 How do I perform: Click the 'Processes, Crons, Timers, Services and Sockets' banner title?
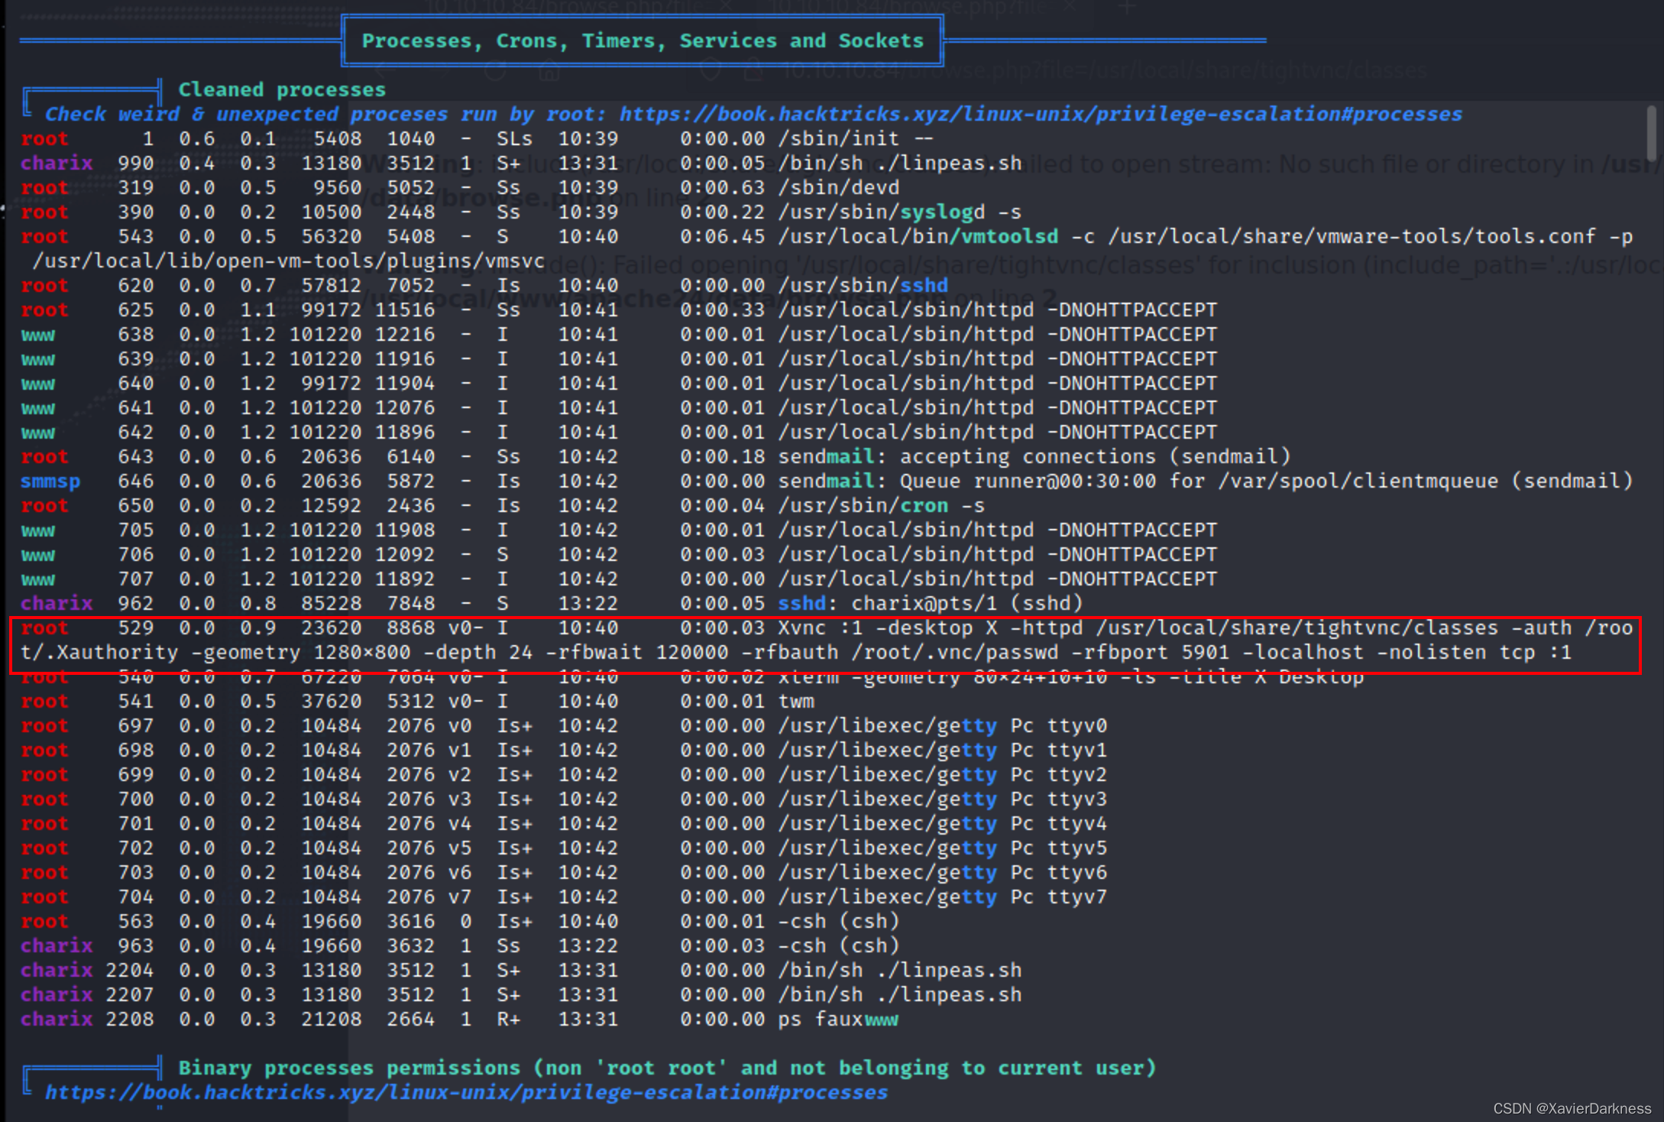pos(642,41)
